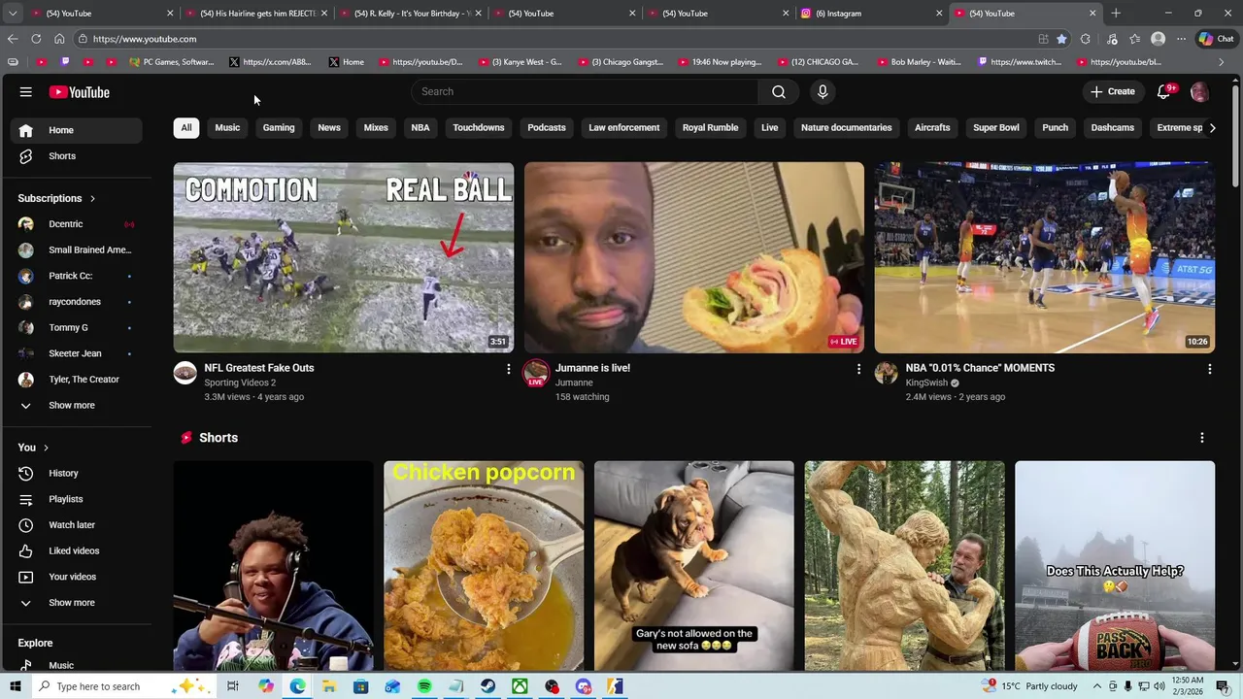Activate voice search microphone

point(823,91)
